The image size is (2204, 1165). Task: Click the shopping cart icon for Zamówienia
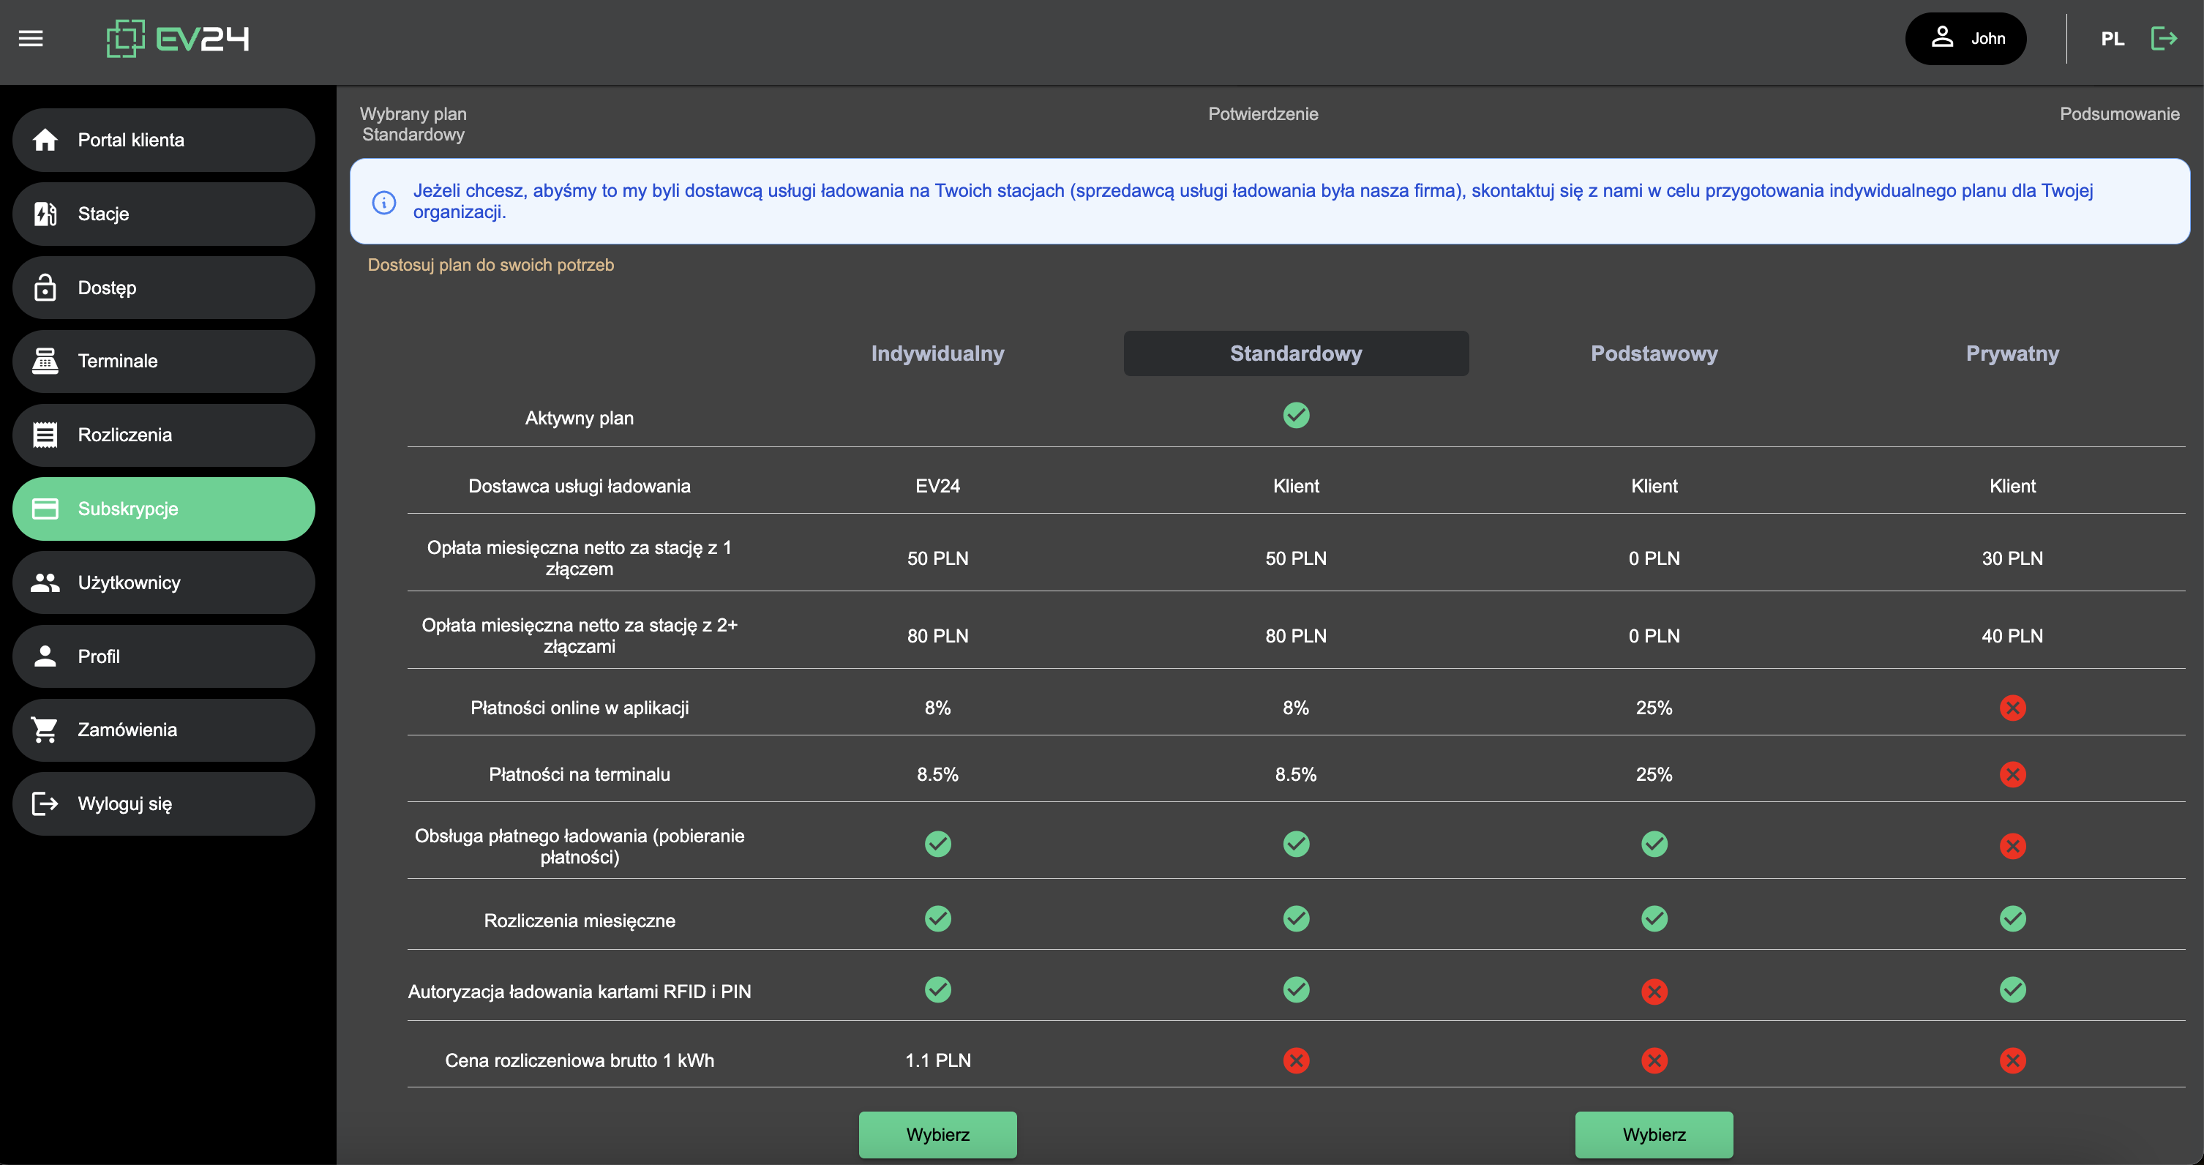[x=45, y=730]
